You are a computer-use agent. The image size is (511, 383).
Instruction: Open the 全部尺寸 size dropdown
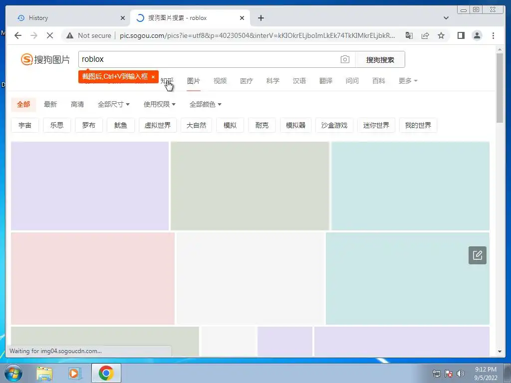coord(113,104)
